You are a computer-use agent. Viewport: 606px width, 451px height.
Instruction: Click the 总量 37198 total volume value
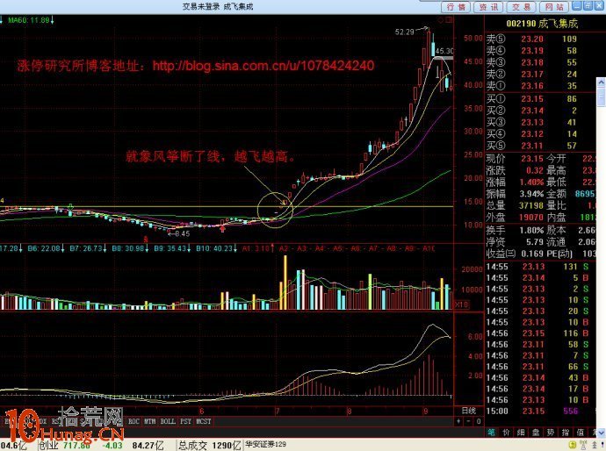[x=531, y=205]
